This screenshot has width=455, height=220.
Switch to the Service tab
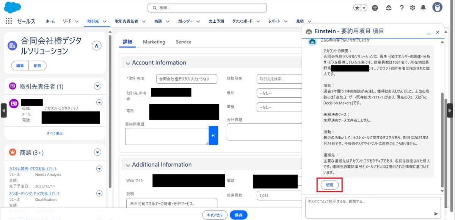(x=184, y=42)
